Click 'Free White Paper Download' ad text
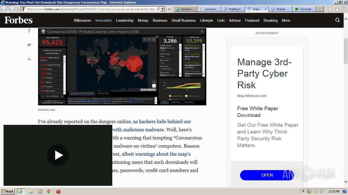The height and width of the screenshot is (195, 348). [258, 112]
